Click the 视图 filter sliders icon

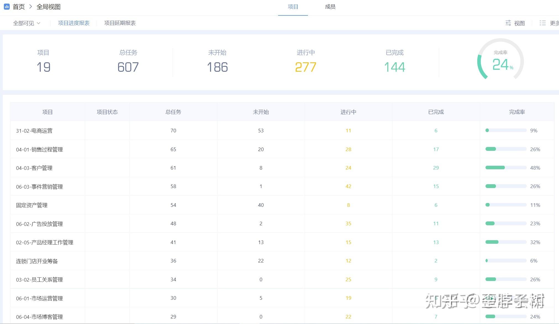(x=508, y=23)
